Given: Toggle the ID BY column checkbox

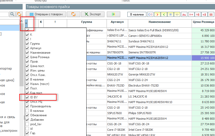Looking at the screenshot, I should tap(27, 97).
